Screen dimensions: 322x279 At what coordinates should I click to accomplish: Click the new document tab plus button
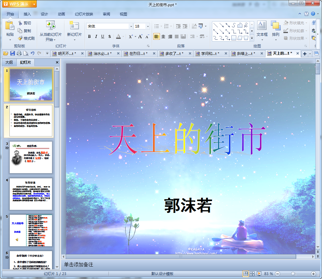[x=305, y=54]
